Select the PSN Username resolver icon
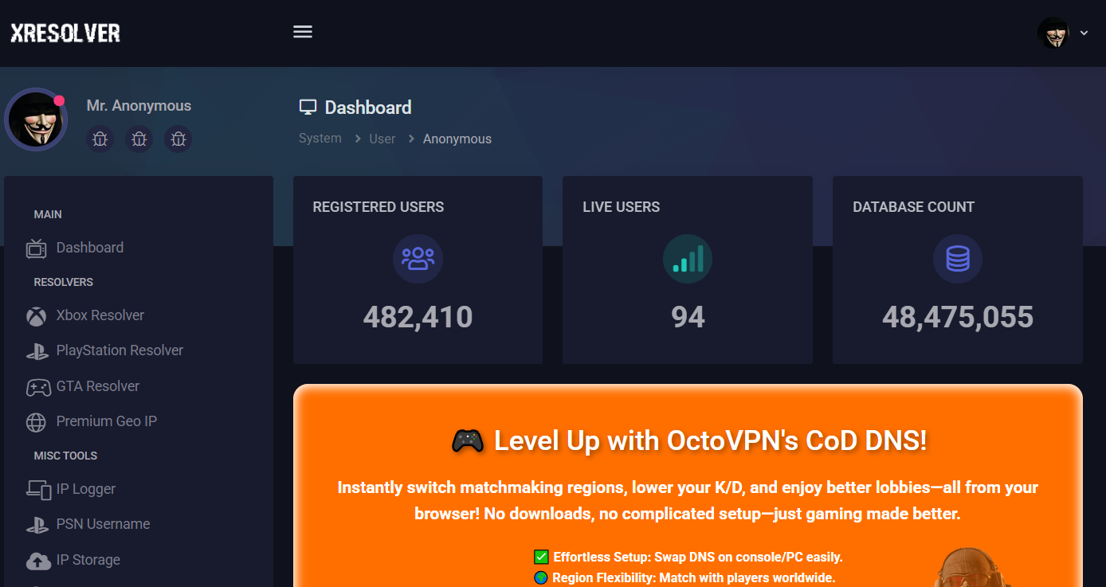Screen dimensions: 1106x587 click(x=35, y=523)
